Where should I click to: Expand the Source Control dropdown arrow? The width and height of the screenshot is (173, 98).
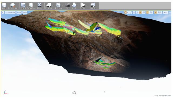[18, 6]
